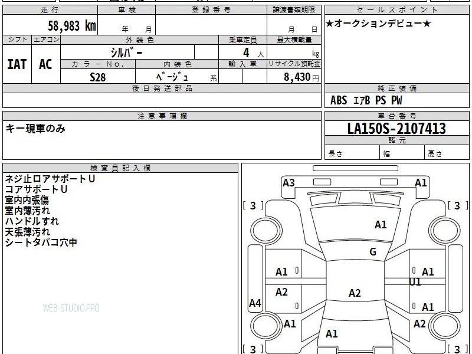Select the 最大積載量 header
This screenshot has width=472, height=354.
click(294, 40)
